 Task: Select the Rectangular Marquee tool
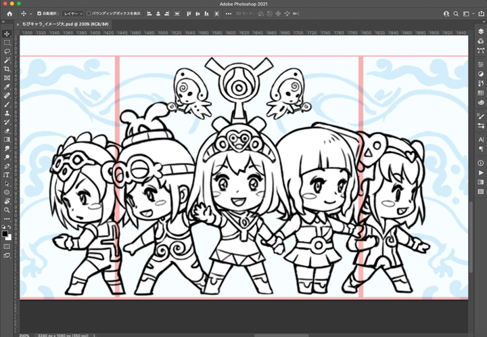click(7, 43)
